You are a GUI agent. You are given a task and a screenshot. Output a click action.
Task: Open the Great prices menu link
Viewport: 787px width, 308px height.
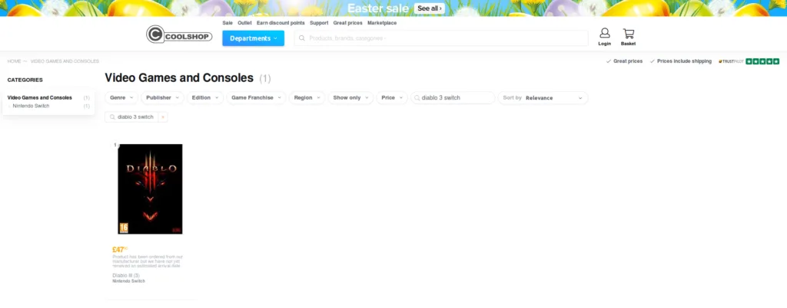coord(348,23)
